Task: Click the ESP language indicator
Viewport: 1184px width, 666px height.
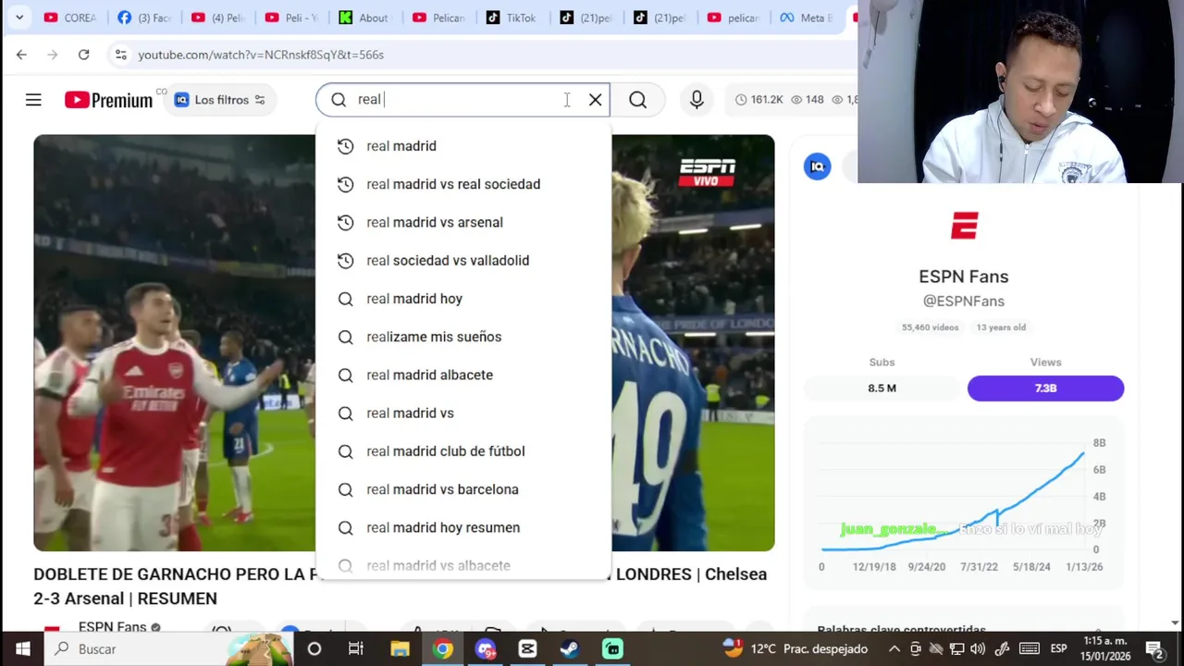Action: click(x=1059, y=649)
